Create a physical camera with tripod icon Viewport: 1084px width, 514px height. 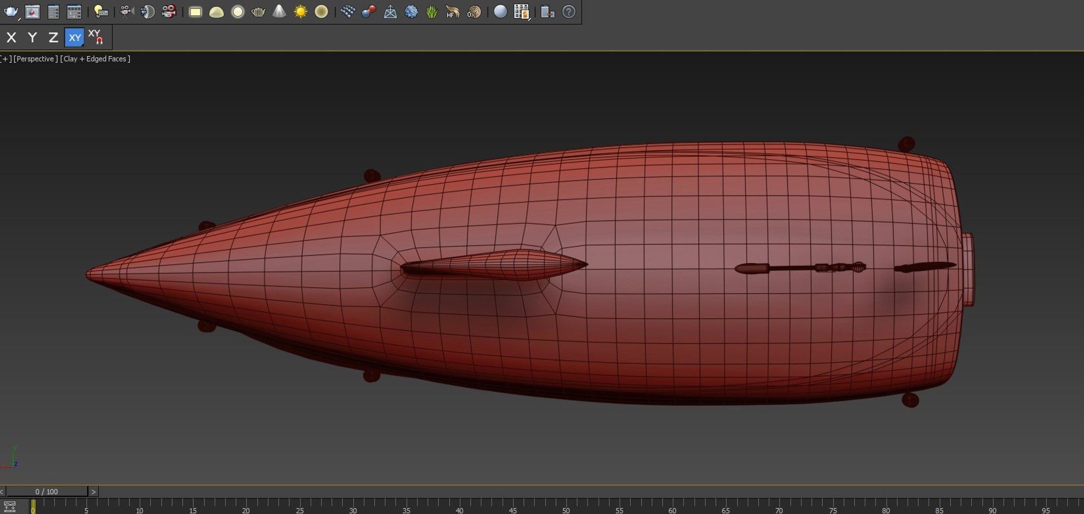tap(126, 12)
